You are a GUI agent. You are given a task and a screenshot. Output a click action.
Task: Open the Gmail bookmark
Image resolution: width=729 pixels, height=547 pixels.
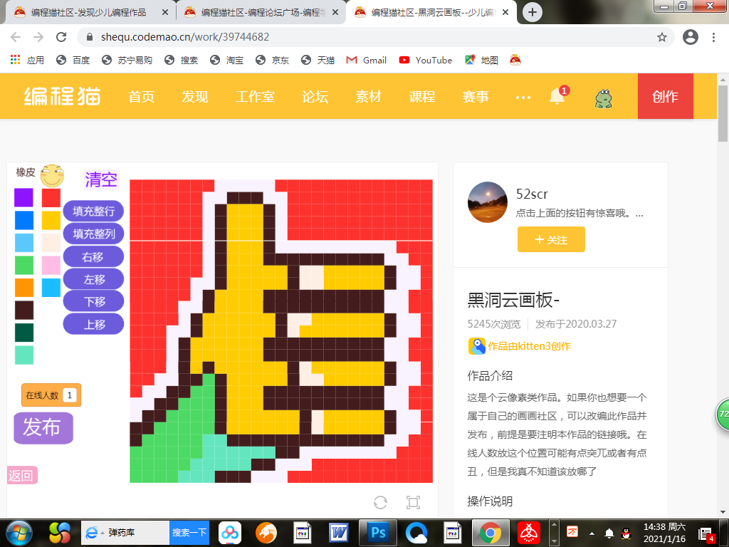click(367, 60)
